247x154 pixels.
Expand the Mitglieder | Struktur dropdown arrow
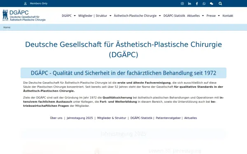pos(110,16)
